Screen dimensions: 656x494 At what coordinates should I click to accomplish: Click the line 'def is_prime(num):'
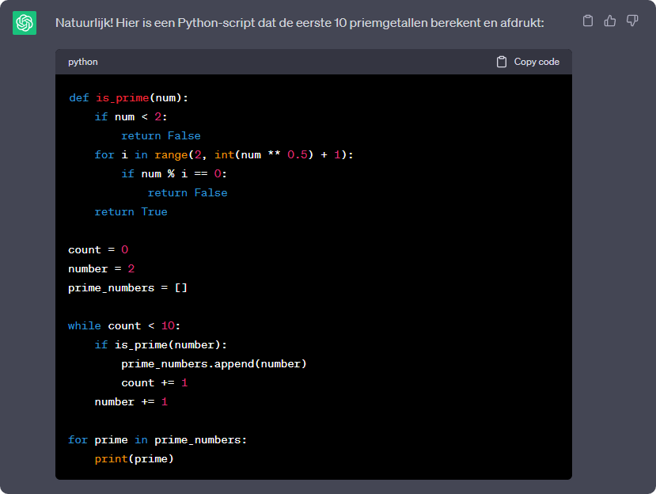pos(128,98)
